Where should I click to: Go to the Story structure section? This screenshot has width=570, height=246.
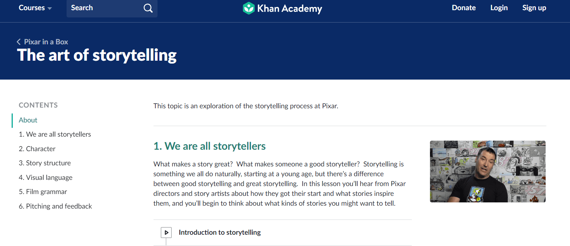click(45, 163)
